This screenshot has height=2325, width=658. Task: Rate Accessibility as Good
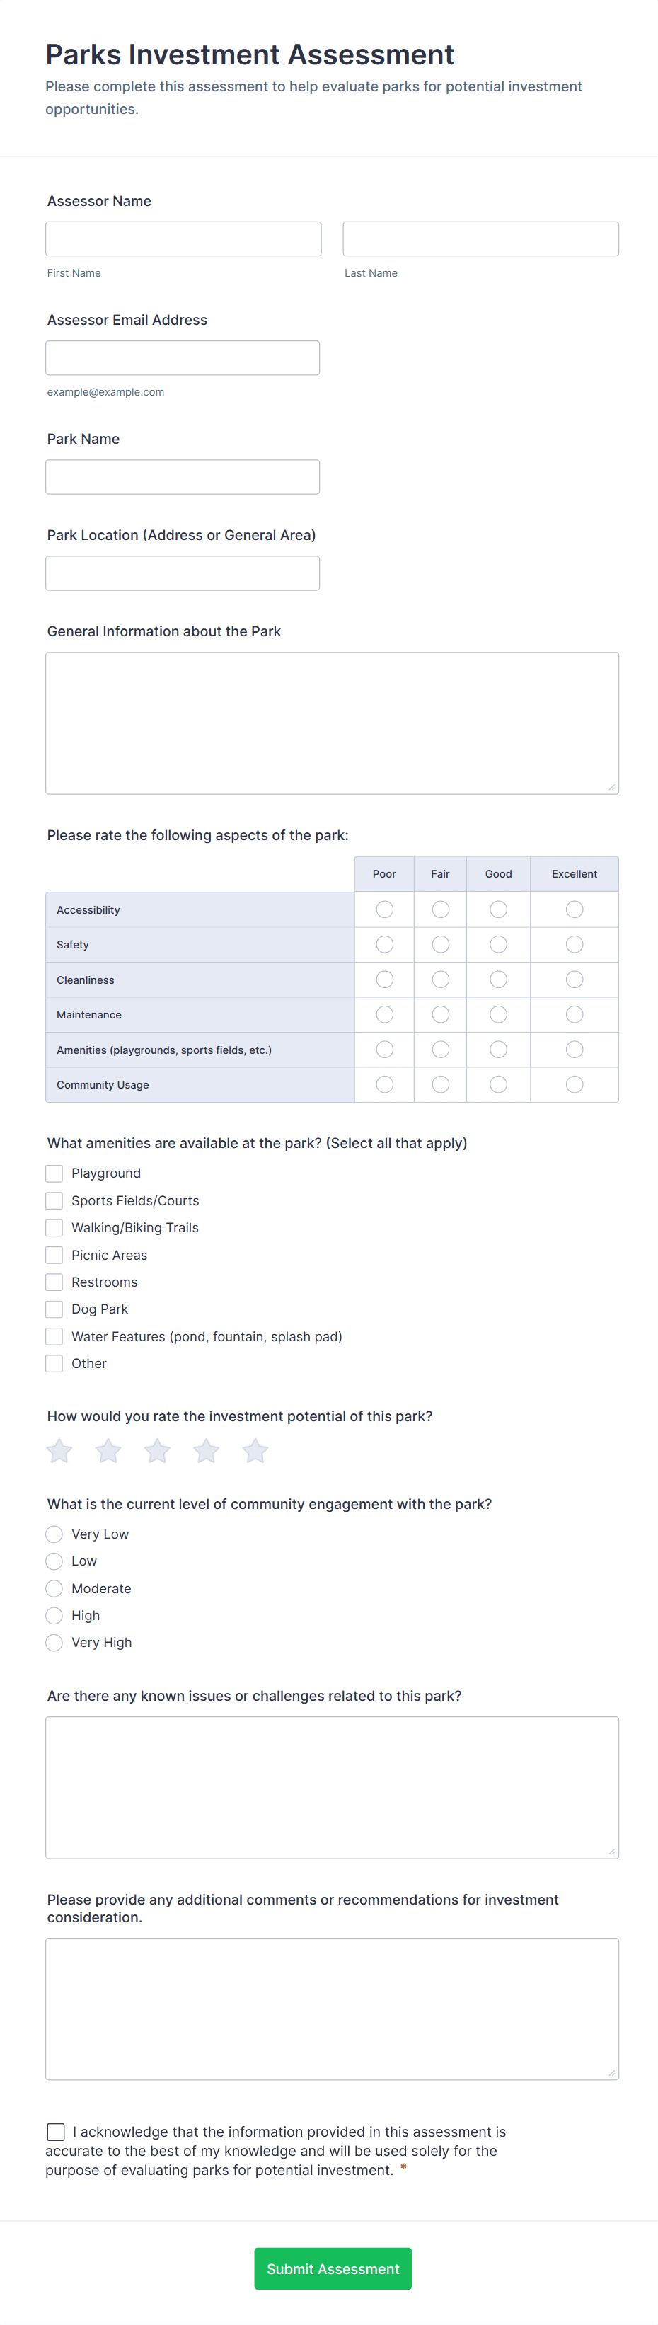pos(498,909)
